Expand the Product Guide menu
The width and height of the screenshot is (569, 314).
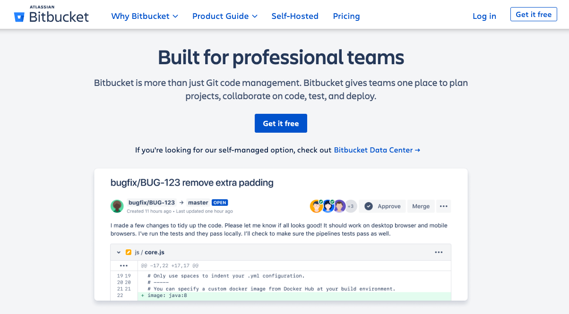[225, 16]
